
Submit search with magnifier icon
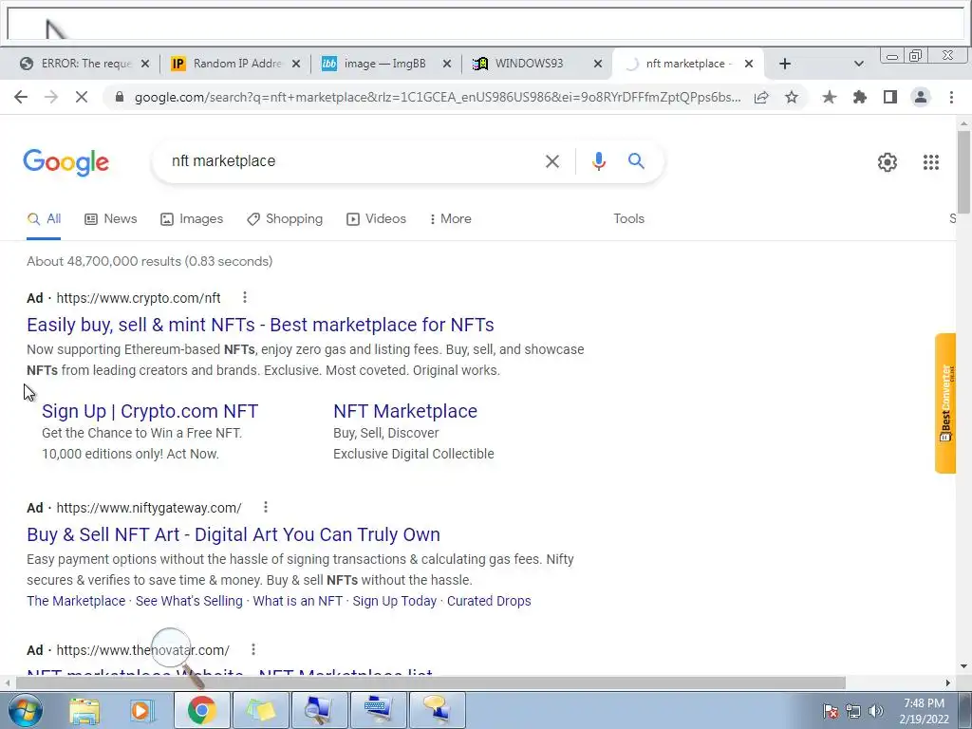636,161
